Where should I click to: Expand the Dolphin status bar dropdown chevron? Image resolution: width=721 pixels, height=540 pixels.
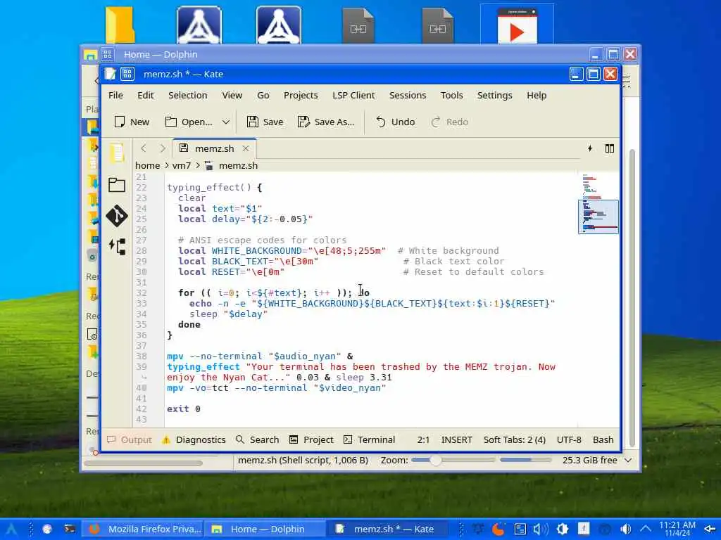point(628,460)
